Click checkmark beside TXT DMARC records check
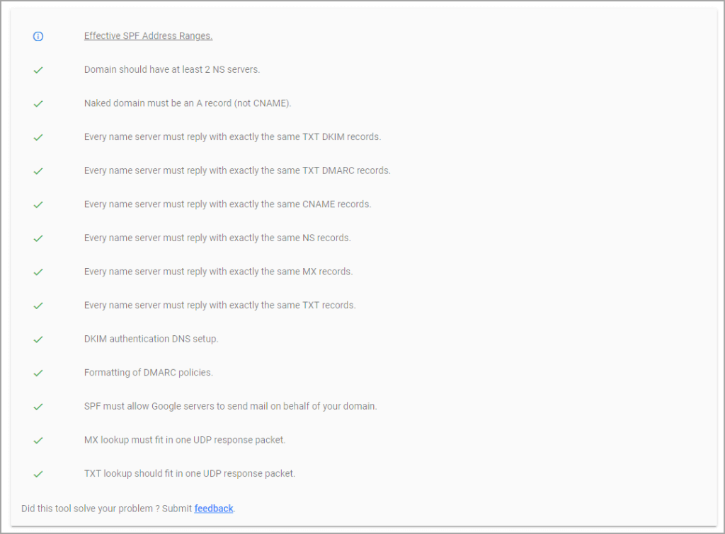 coord(38,171)
